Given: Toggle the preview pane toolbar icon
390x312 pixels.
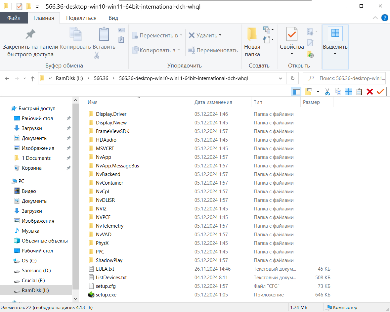Looking at the screenshot, I should 296,92.
